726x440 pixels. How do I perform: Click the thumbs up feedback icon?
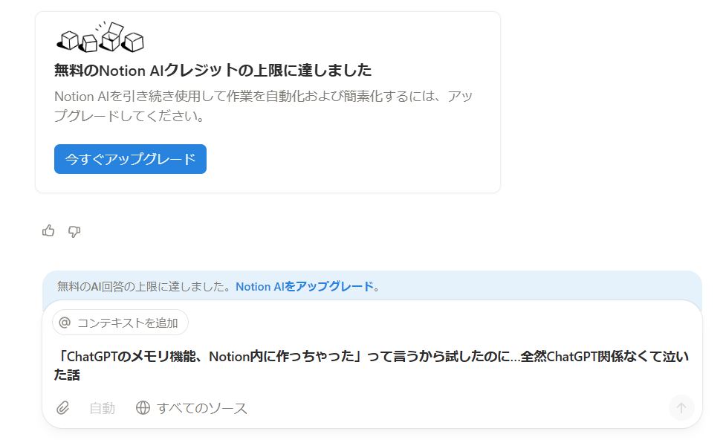48,231
